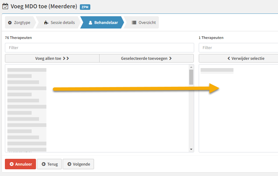
Task: Focus the Filter field under 1 Therapeuten
Action: click(238, 48)
